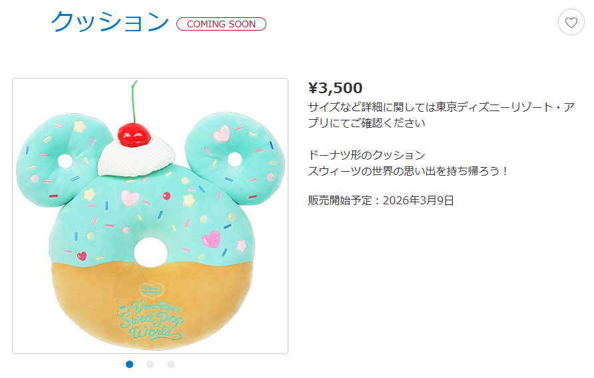Click the COMING SOON badge
The height and width of the screenshot is (378, 594).
(x=221, y=24)
